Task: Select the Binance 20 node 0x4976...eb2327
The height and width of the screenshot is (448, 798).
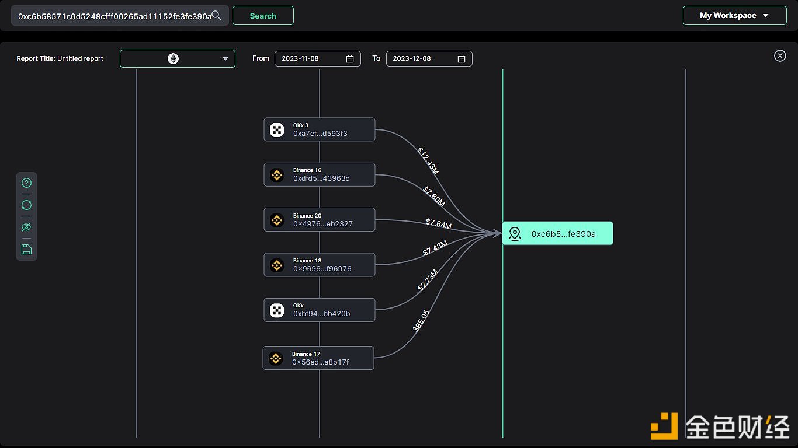Action: click(320, 220)
